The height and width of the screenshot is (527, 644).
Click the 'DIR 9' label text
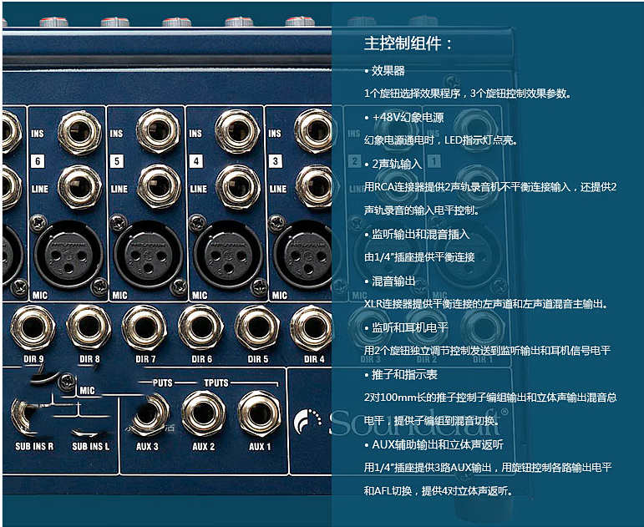tap(33, 359)
